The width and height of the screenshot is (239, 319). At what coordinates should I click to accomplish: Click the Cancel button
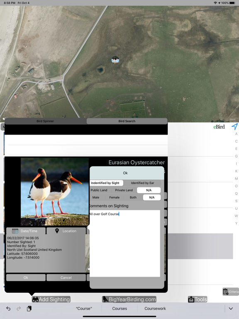point(66,277)
